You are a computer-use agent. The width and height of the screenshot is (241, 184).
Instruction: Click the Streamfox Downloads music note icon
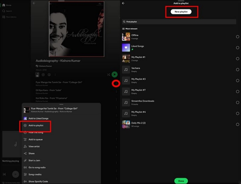(x=126, y=103)
